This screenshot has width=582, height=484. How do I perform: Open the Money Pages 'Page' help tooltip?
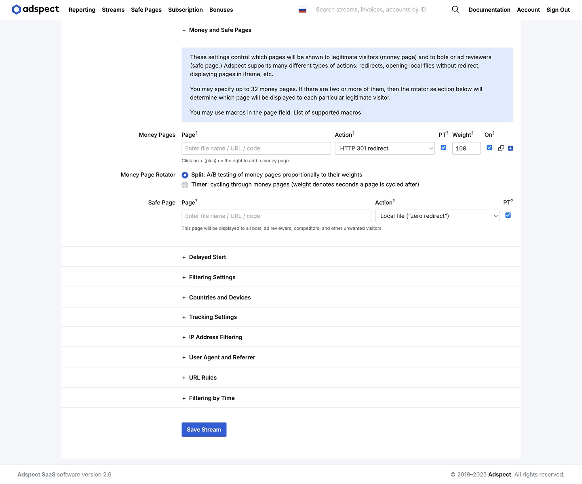point(196,133)
